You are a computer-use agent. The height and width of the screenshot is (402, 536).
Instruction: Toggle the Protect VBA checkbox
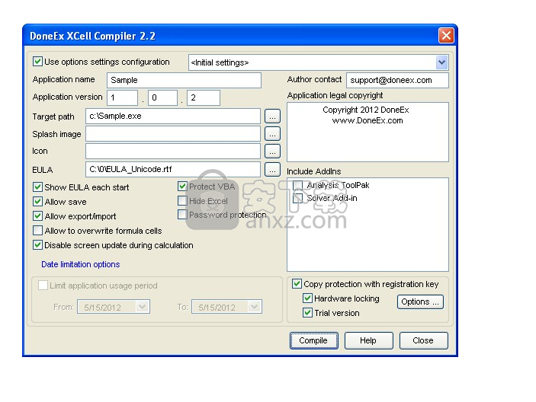point(182,187)
